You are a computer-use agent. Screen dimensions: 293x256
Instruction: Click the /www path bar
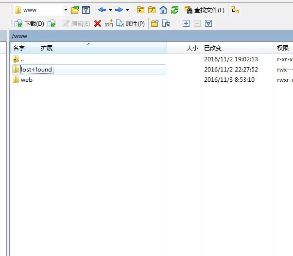[x=151, y=36]
